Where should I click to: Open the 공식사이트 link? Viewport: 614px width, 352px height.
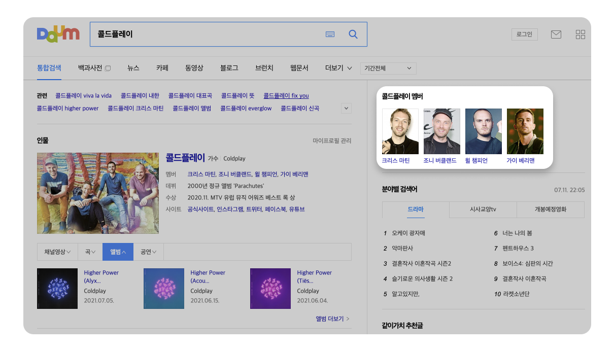pos(200,209)
